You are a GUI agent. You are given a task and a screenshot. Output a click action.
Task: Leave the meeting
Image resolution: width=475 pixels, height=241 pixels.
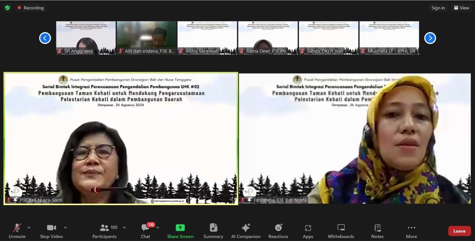(459, 231)
